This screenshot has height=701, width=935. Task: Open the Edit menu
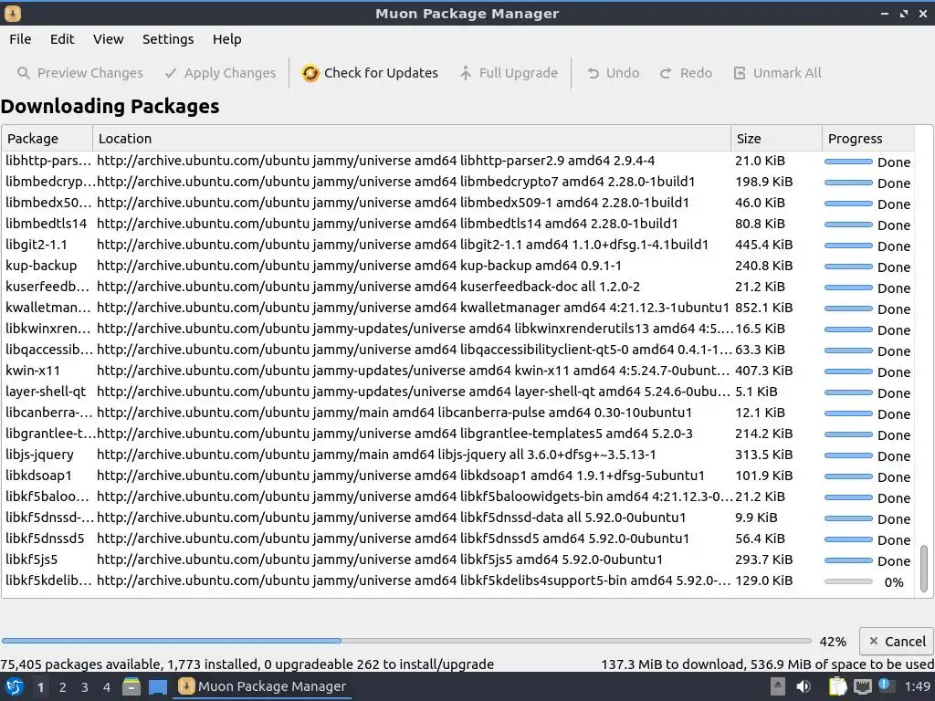point(62,39)
